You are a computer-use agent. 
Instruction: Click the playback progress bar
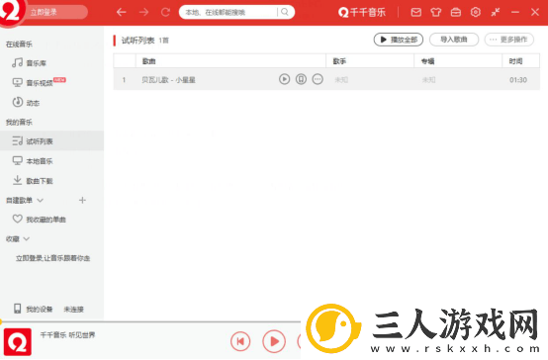point(150,321)
